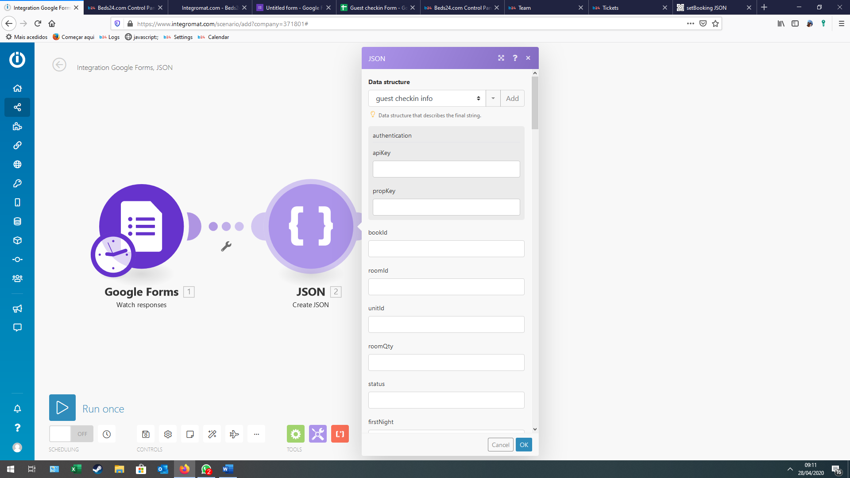
Task: Open Webhooks globe icon in sidebar
Action: pos(17,164)
